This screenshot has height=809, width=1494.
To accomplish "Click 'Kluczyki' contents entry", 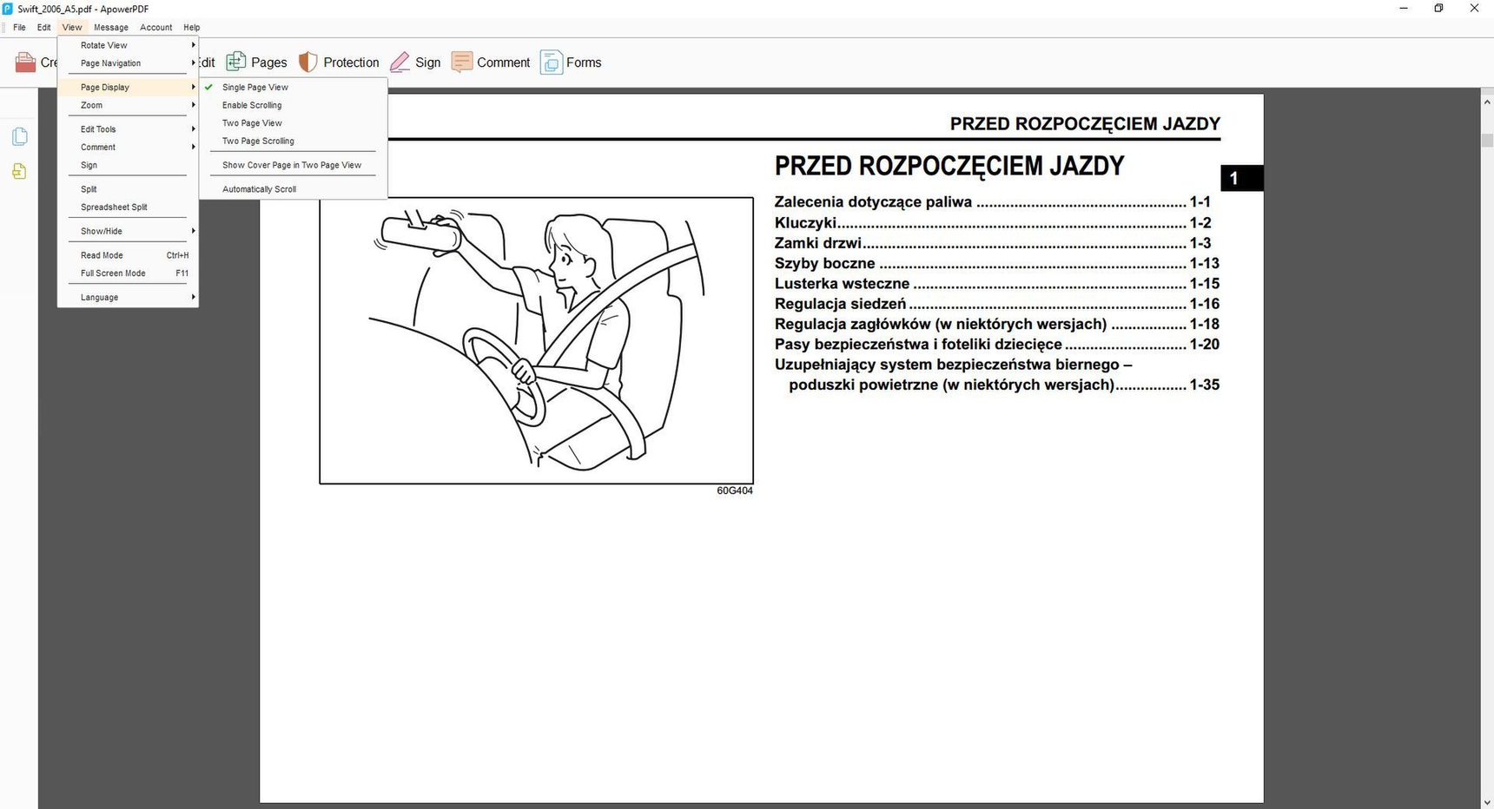I will tap(992, 222).
